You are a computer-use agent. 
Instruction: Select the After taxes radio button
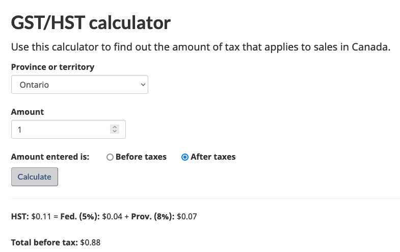[185, 157]
